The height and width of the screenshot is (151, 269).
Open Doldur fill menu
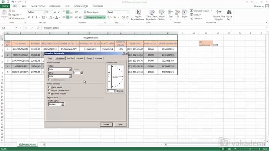[196, 15]
